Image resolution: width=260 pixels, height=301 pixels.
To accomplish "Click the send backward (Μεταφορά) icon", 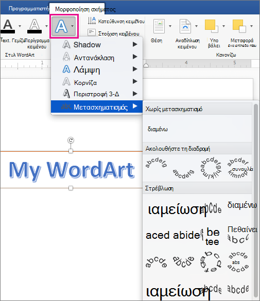I will [239, 26].
